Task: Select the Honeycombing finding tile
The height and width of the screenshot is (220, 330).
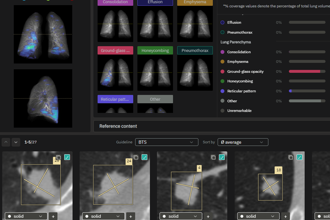Action: pyautogui.click(x=155, y=68)
